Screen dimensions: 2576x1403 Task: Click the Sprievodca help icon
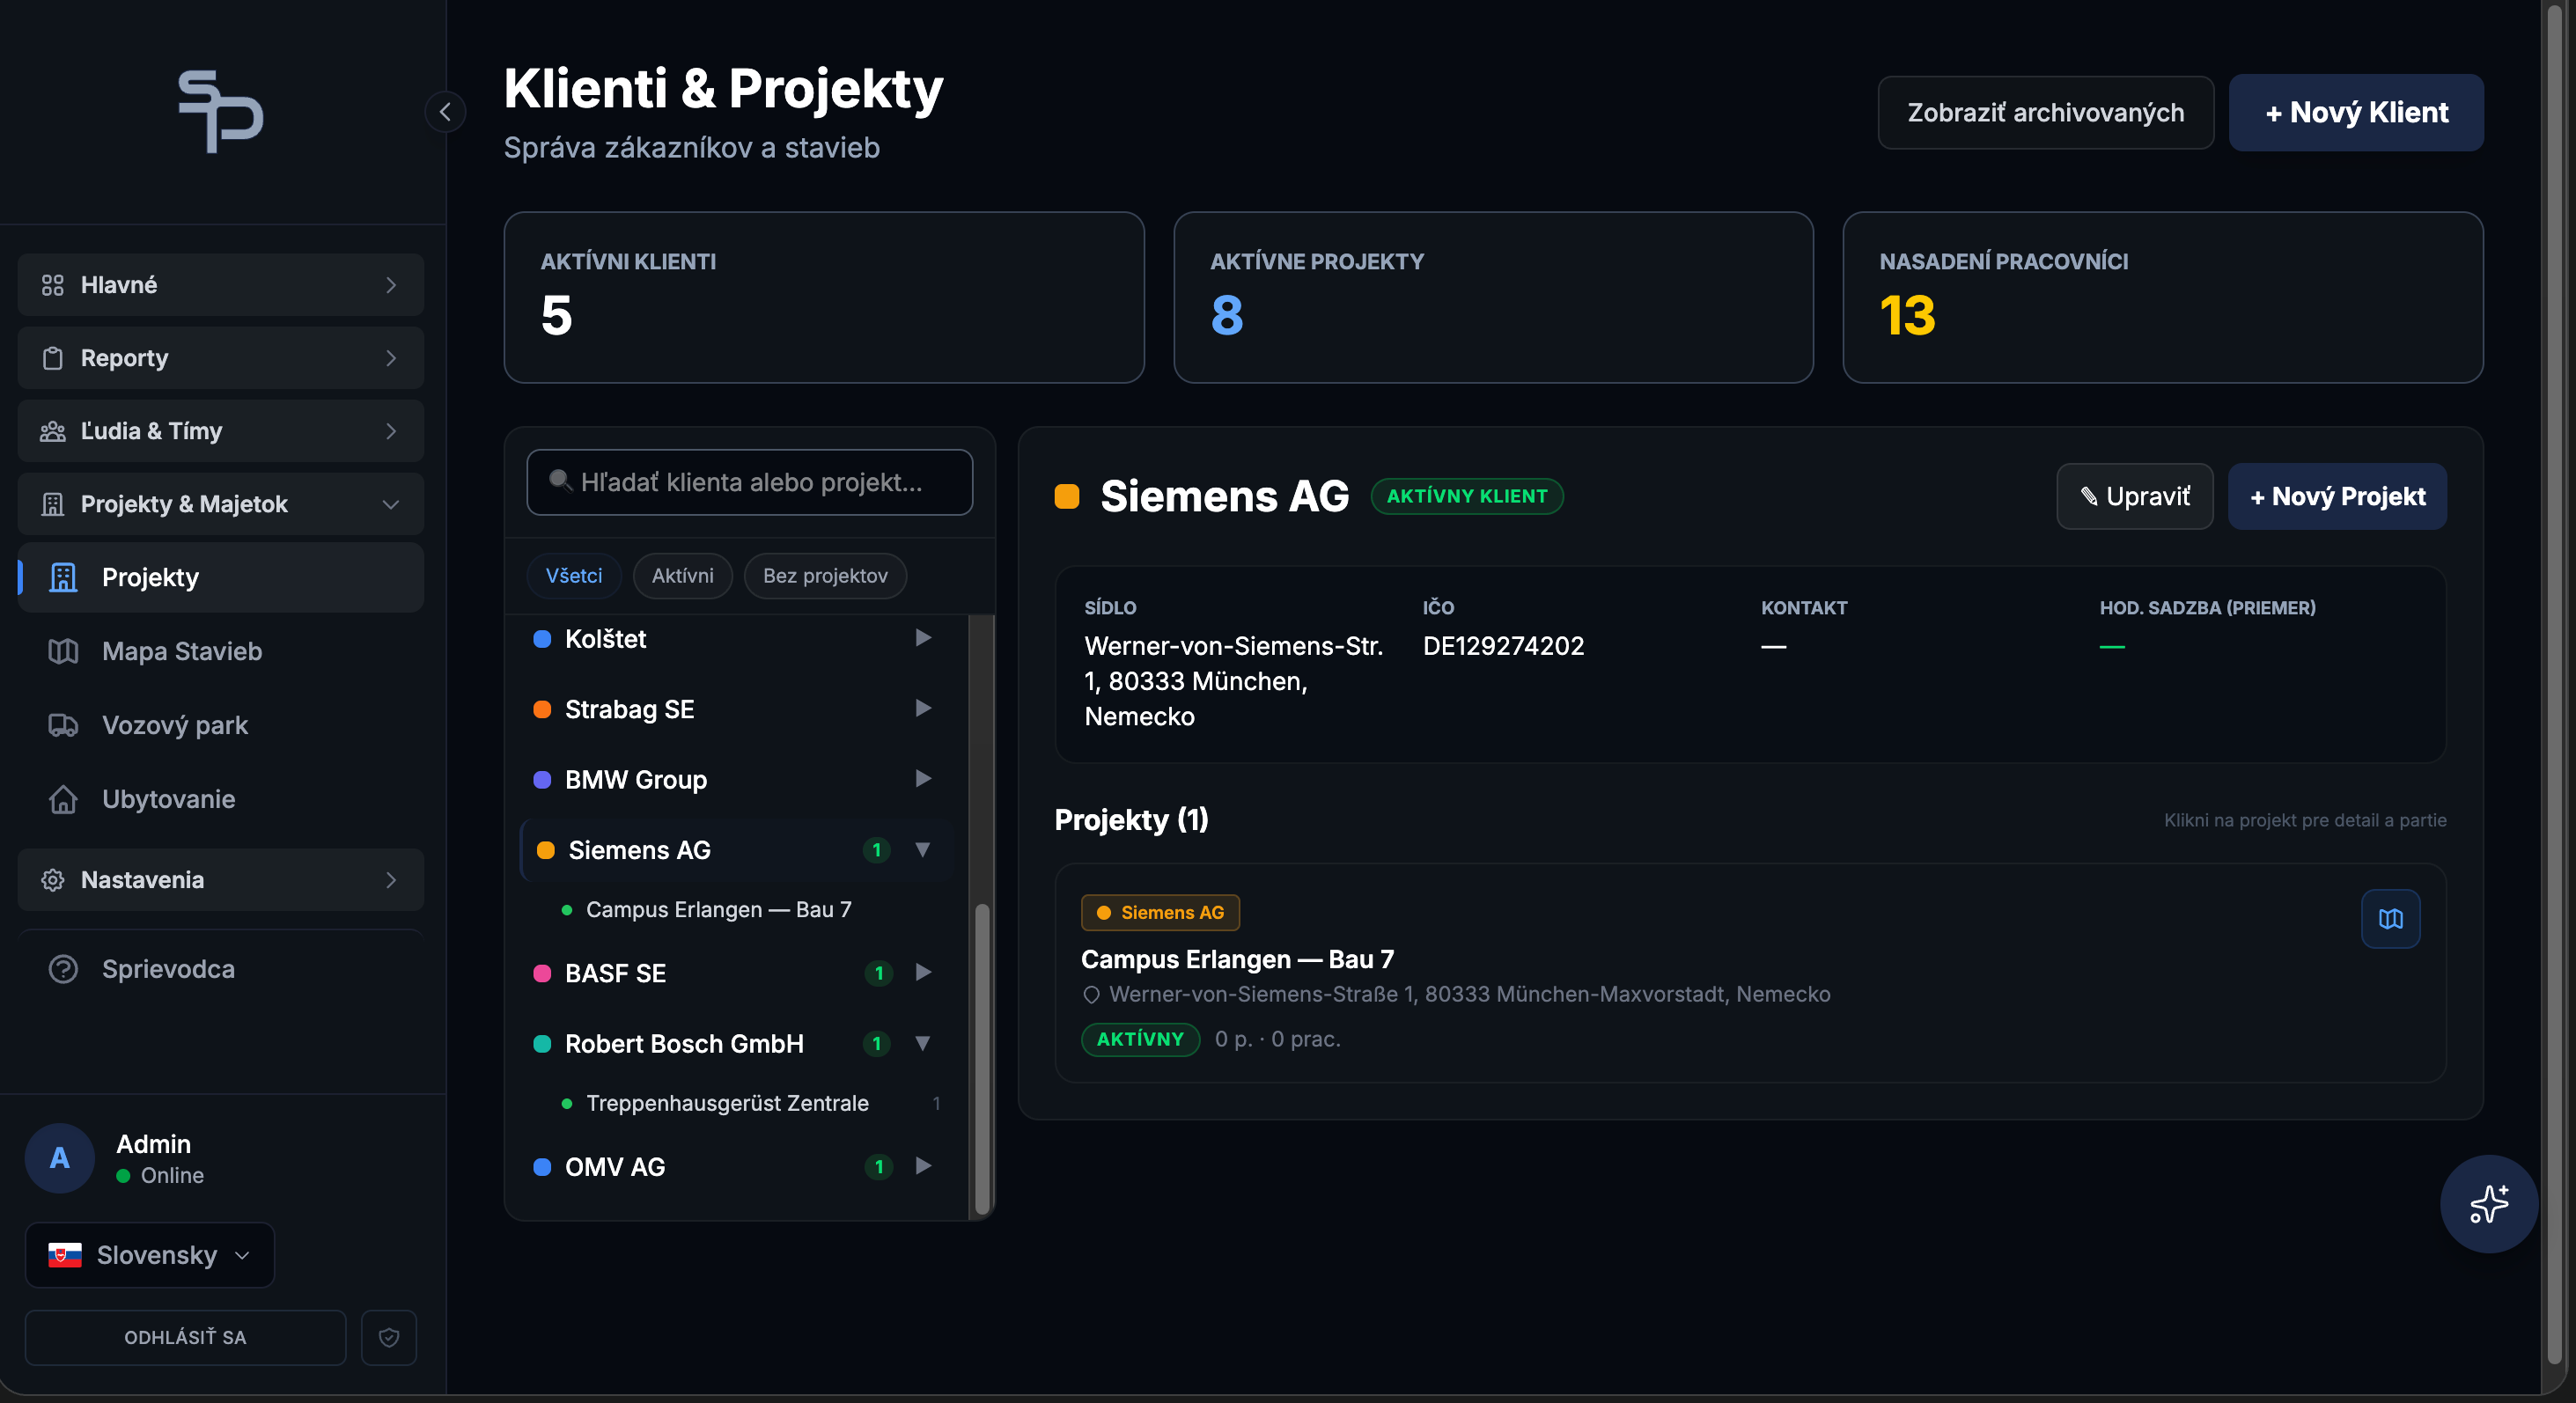pos(63,969)
